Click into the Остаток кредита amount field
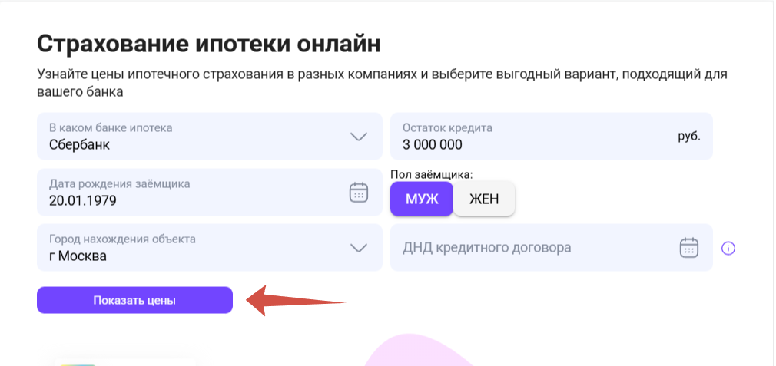Image resolution: width=776 pixels, height=366 pixels. [x=552, y=137]
